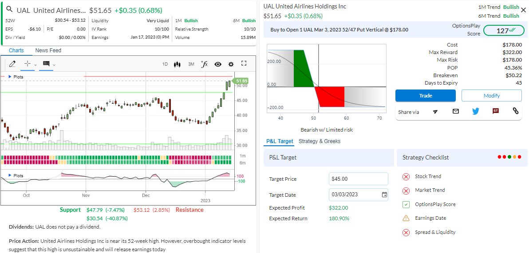Click the Market Trend failed status icon
This screenshot has height=253, width=529.
coord(406,191)
